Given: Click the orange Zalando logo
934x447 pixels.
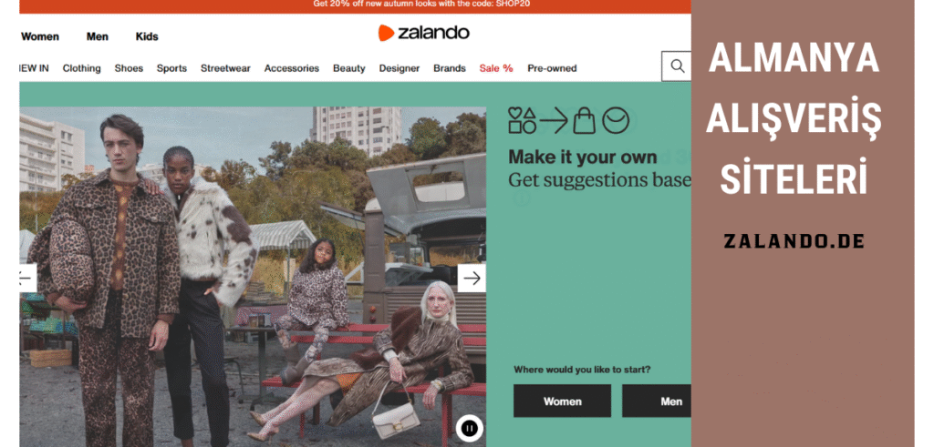Looking at the screenshot, I should click(x=423, y=33).
